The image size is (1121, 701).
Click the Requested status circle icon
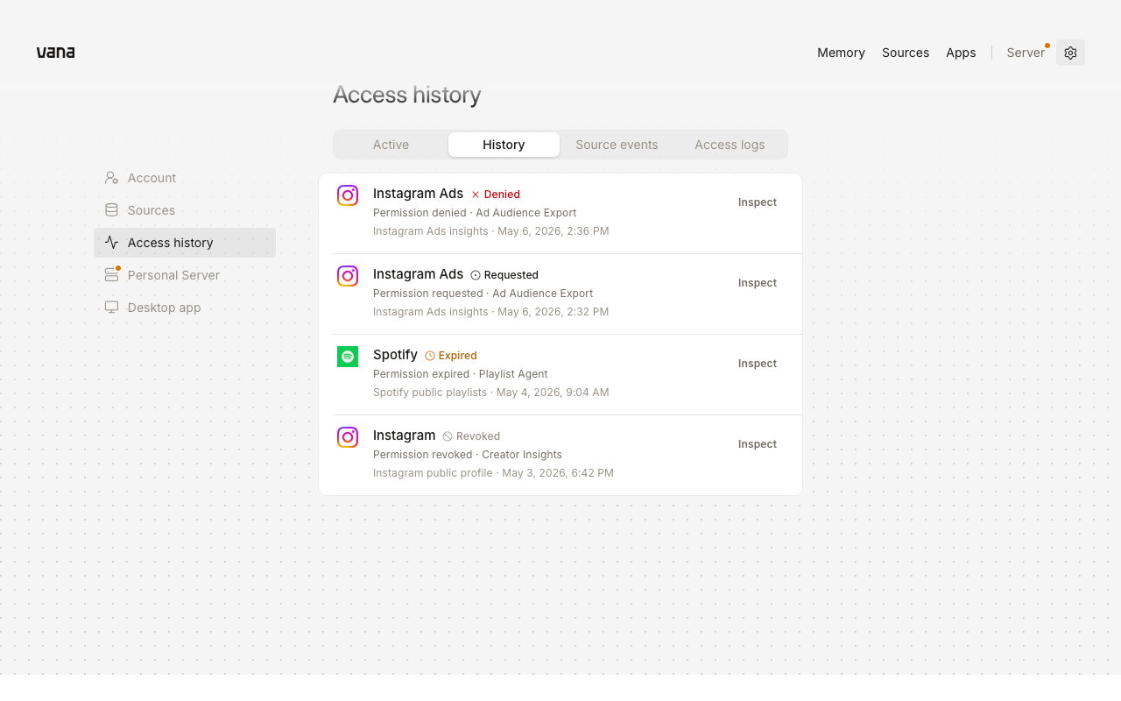(476, 275)
